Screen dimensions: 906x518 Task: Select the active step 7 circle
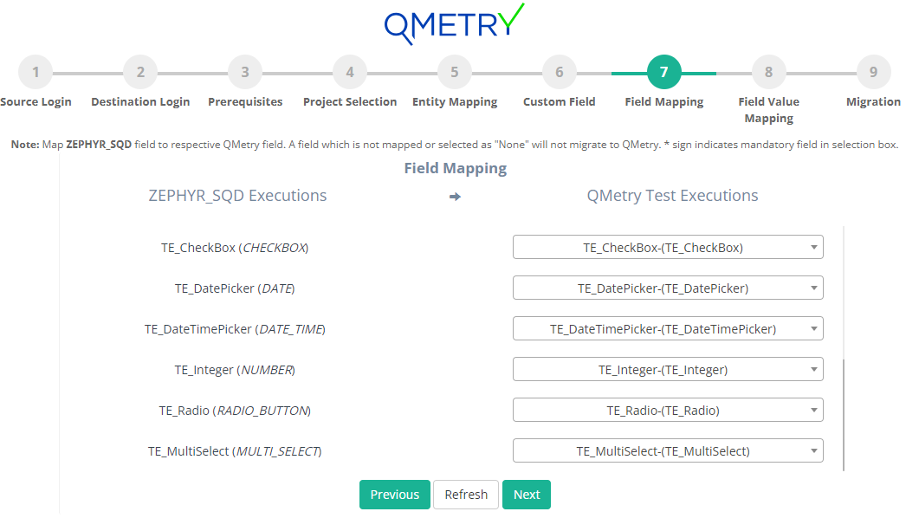(x=663, y=72)
